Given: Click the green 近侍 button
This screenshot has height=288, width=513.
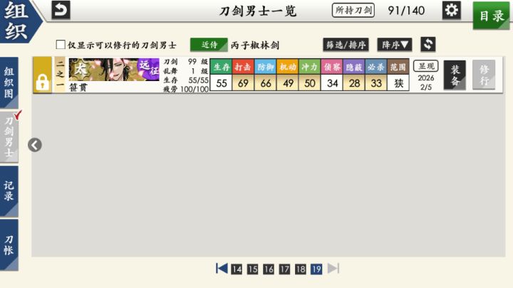Looking at the screenshot, I should 209,45.
